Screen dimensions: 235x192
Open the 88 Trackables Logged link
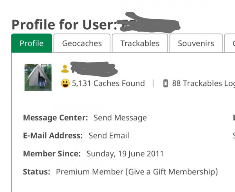[204, 83]
